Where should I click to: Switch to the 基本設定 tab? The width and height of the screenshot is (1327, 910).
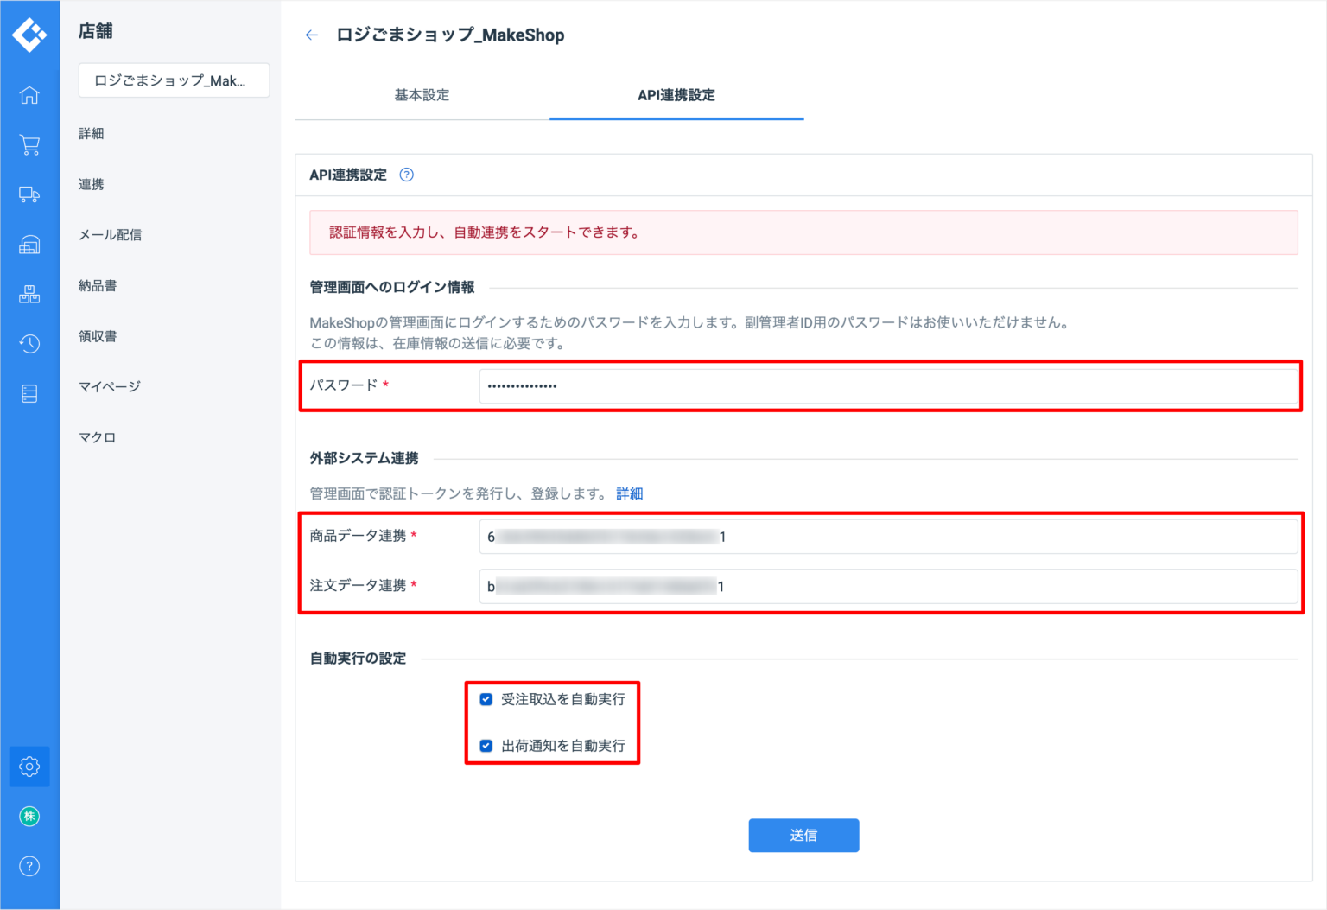click(x=422, y=95)
